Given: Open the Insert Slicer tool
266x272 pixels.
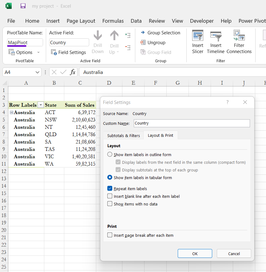Looking at the screenshot, I should coord(198,42).
